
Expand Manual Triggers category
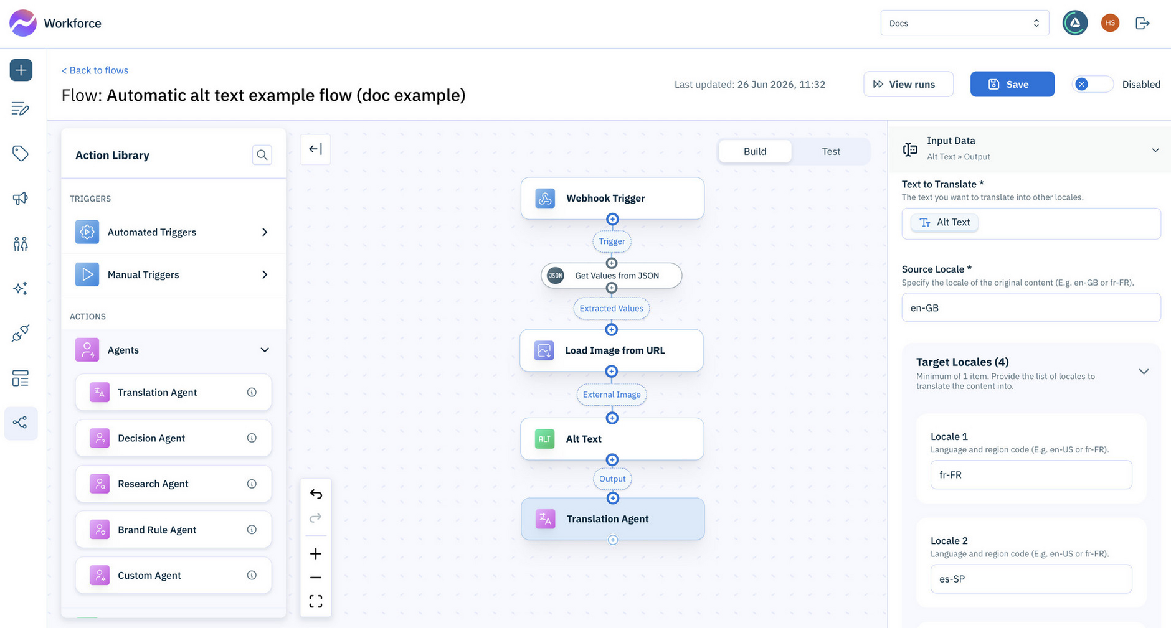tap(174, 274)
